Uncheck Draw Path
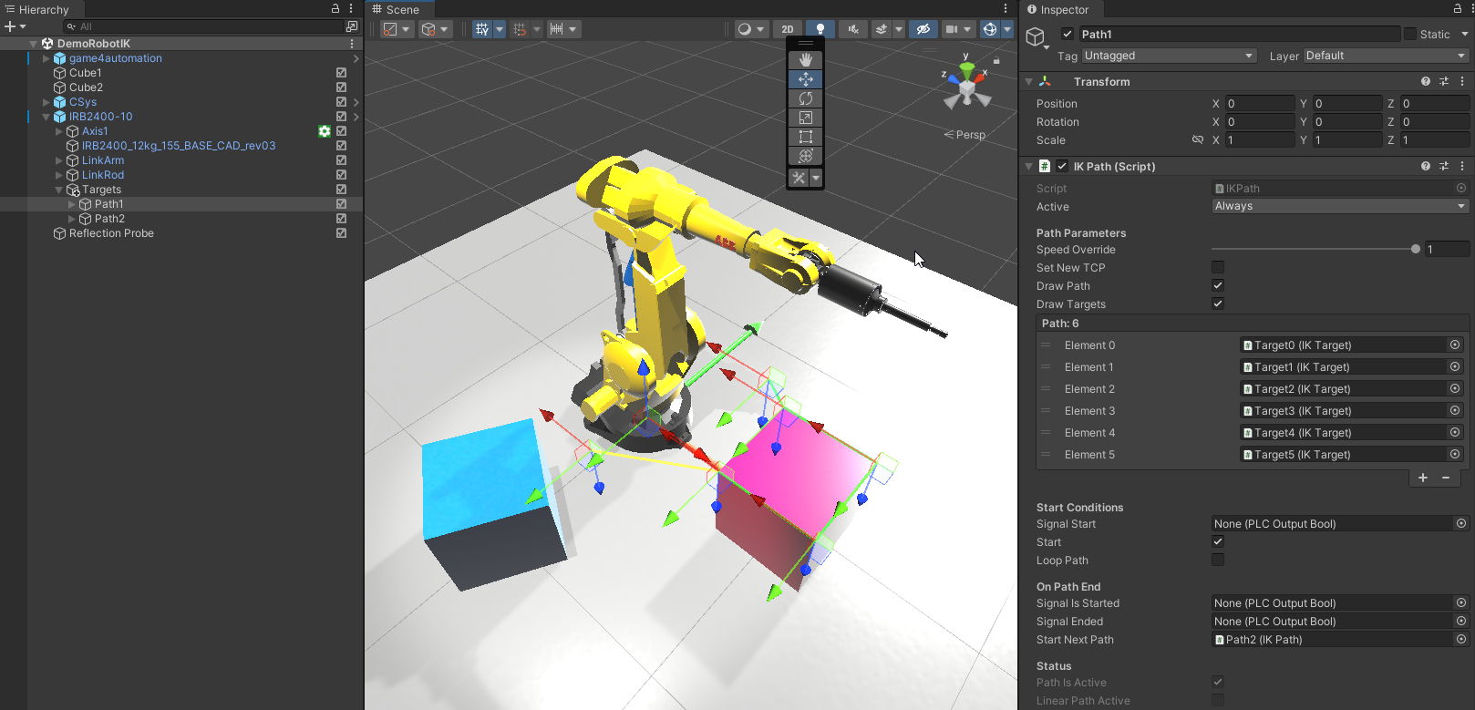 pos(1218,285)
